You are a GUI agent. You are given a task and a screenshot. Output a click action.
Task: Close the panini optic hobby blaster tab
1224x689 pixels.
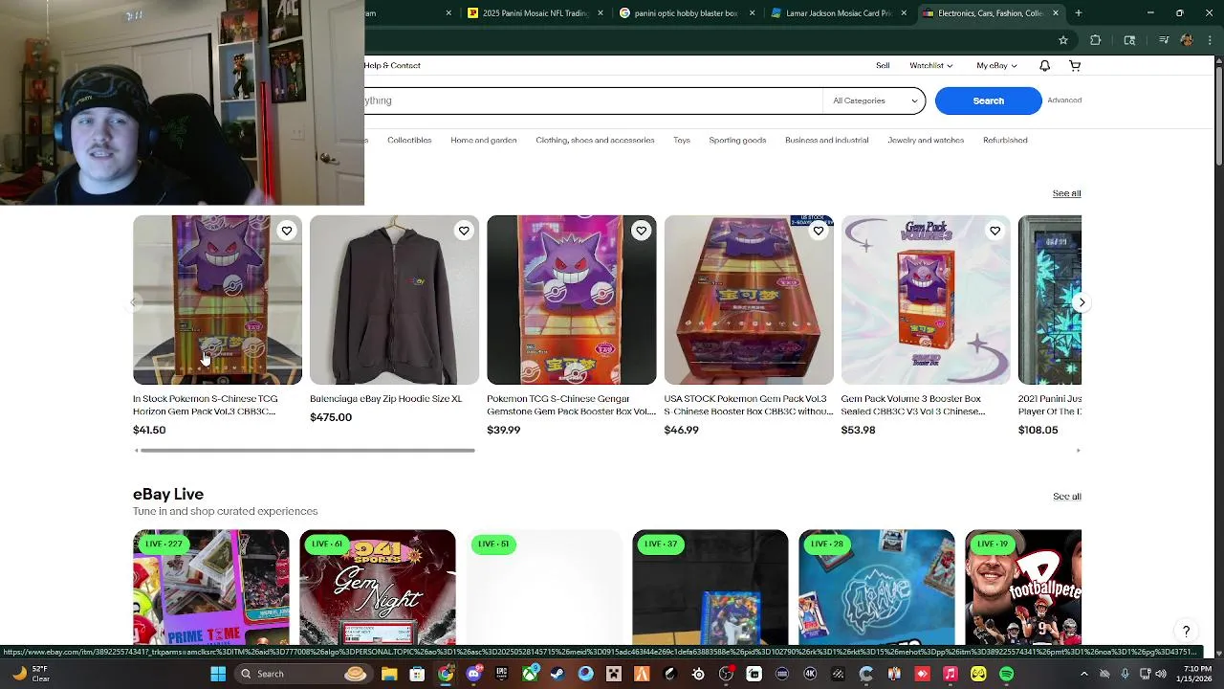[x=752, y=13]
